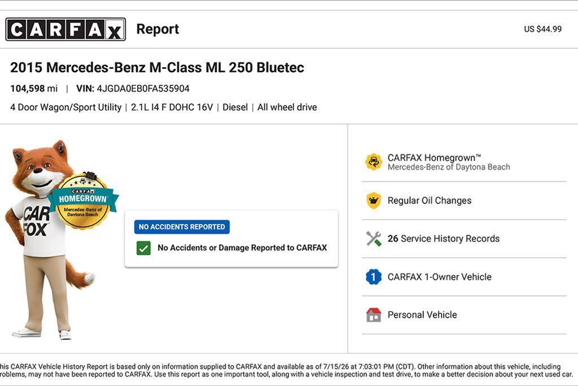Click the blue 1-Owner badge icon
Viewport: 578px width, 386px height.
coord(374,277)
